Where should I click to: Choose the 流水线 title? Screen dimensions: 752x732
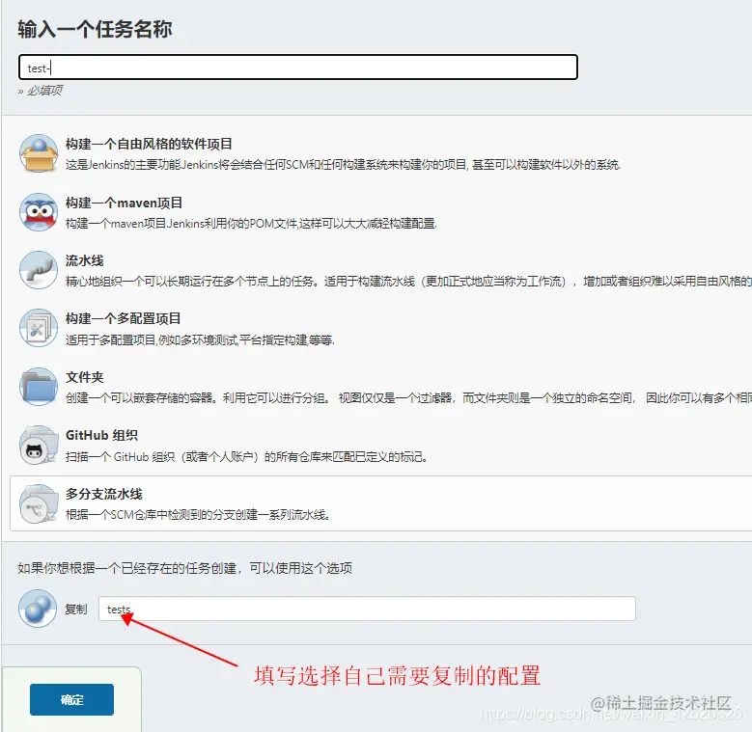coord(84,260)
